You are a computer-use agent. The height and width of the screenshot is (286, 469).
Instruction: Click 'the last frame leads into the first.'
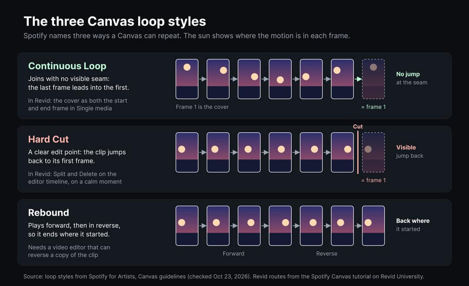[79, 87]
